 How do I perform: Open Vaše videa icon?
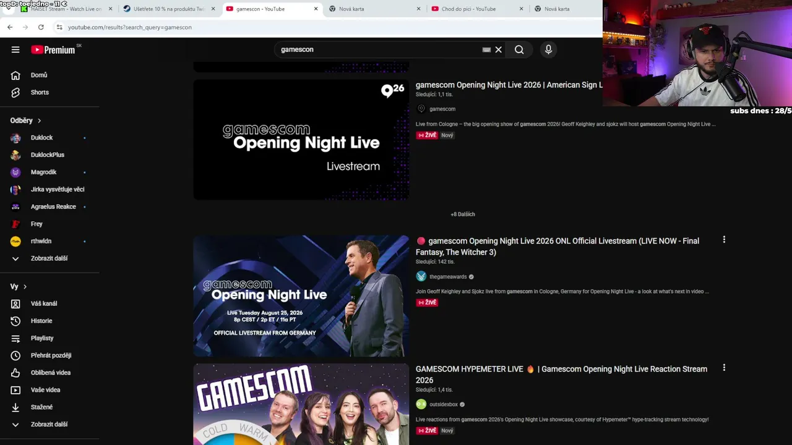pyautogui.click(x=15, y=390)
